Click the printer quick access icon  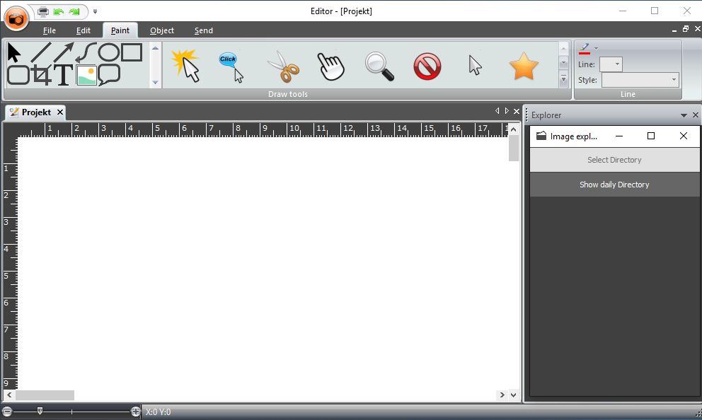[x=43, y=11]
